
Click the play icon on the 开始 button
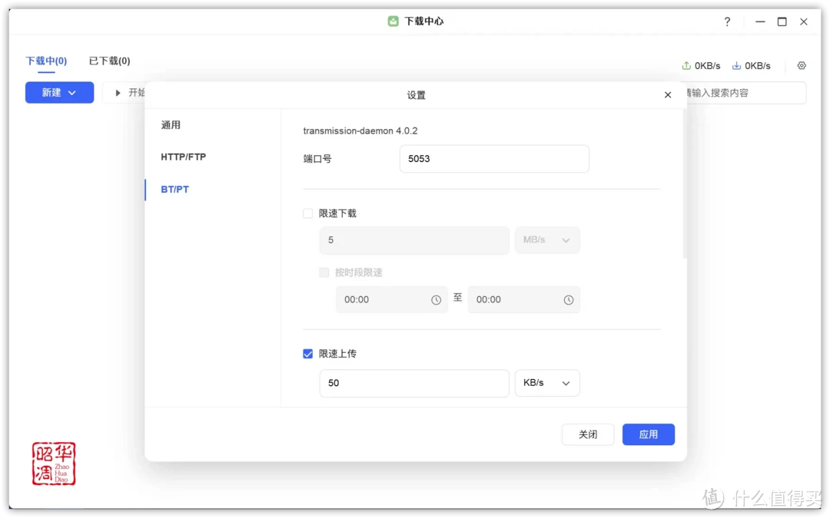pos(118,92)
